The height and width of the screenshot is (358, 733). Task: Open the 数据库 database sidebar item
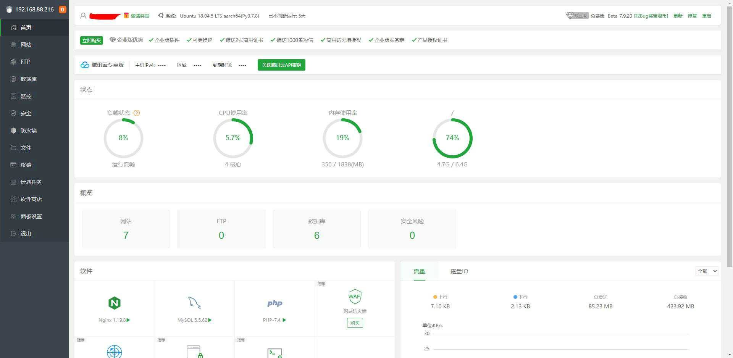34,79
